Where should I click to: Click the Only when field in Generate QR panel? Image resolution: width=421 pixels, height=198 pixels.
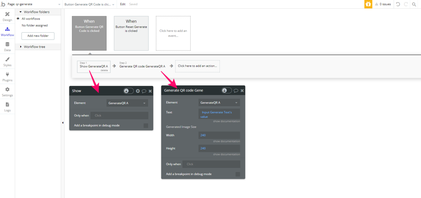pyautogui.click(x=211, y=164)
